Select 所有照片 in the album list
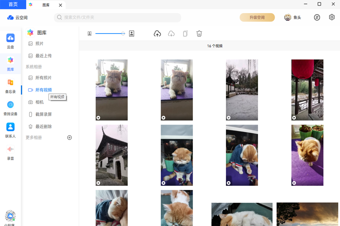Screen dimensions: 340x226 [x=43, y=78]
